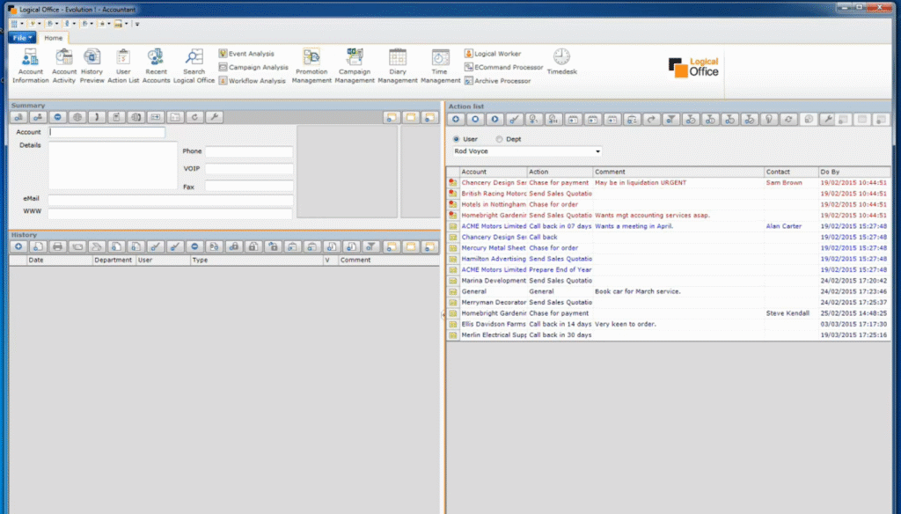Focus the VOIP input field
This screenshot has width=901, height=514.
(249, 169)
